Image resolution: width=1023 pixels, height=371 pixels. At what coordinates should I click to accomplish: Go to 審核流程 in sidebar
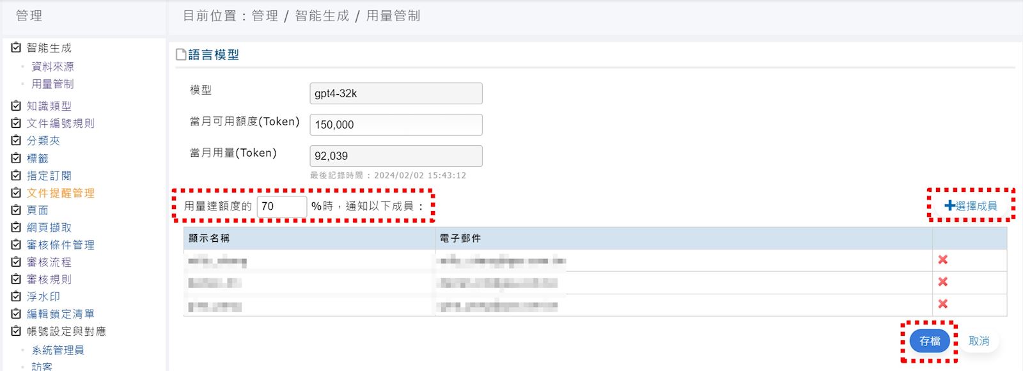(x=49, y=262)
